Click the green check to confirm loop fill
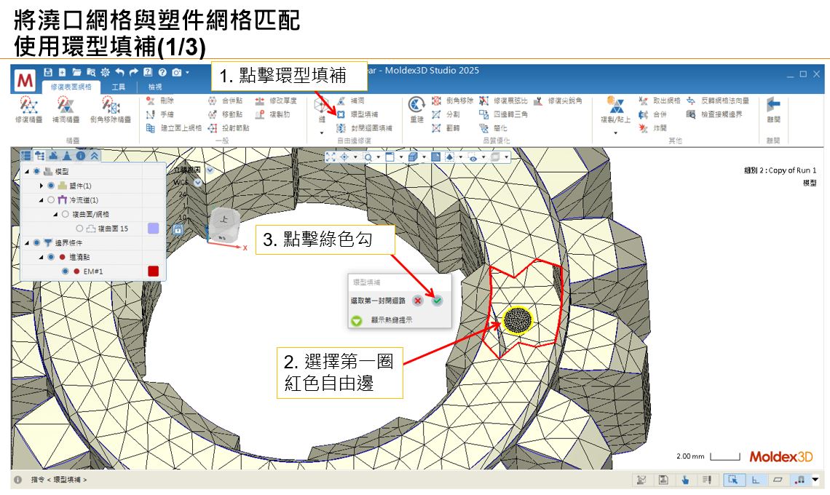This screenshot has height=495, width=830. [438, 300]
